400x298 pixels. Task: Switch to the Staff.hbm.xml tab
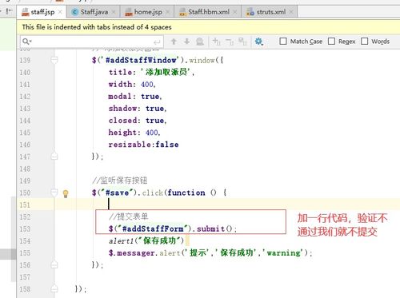click(209, 12)
